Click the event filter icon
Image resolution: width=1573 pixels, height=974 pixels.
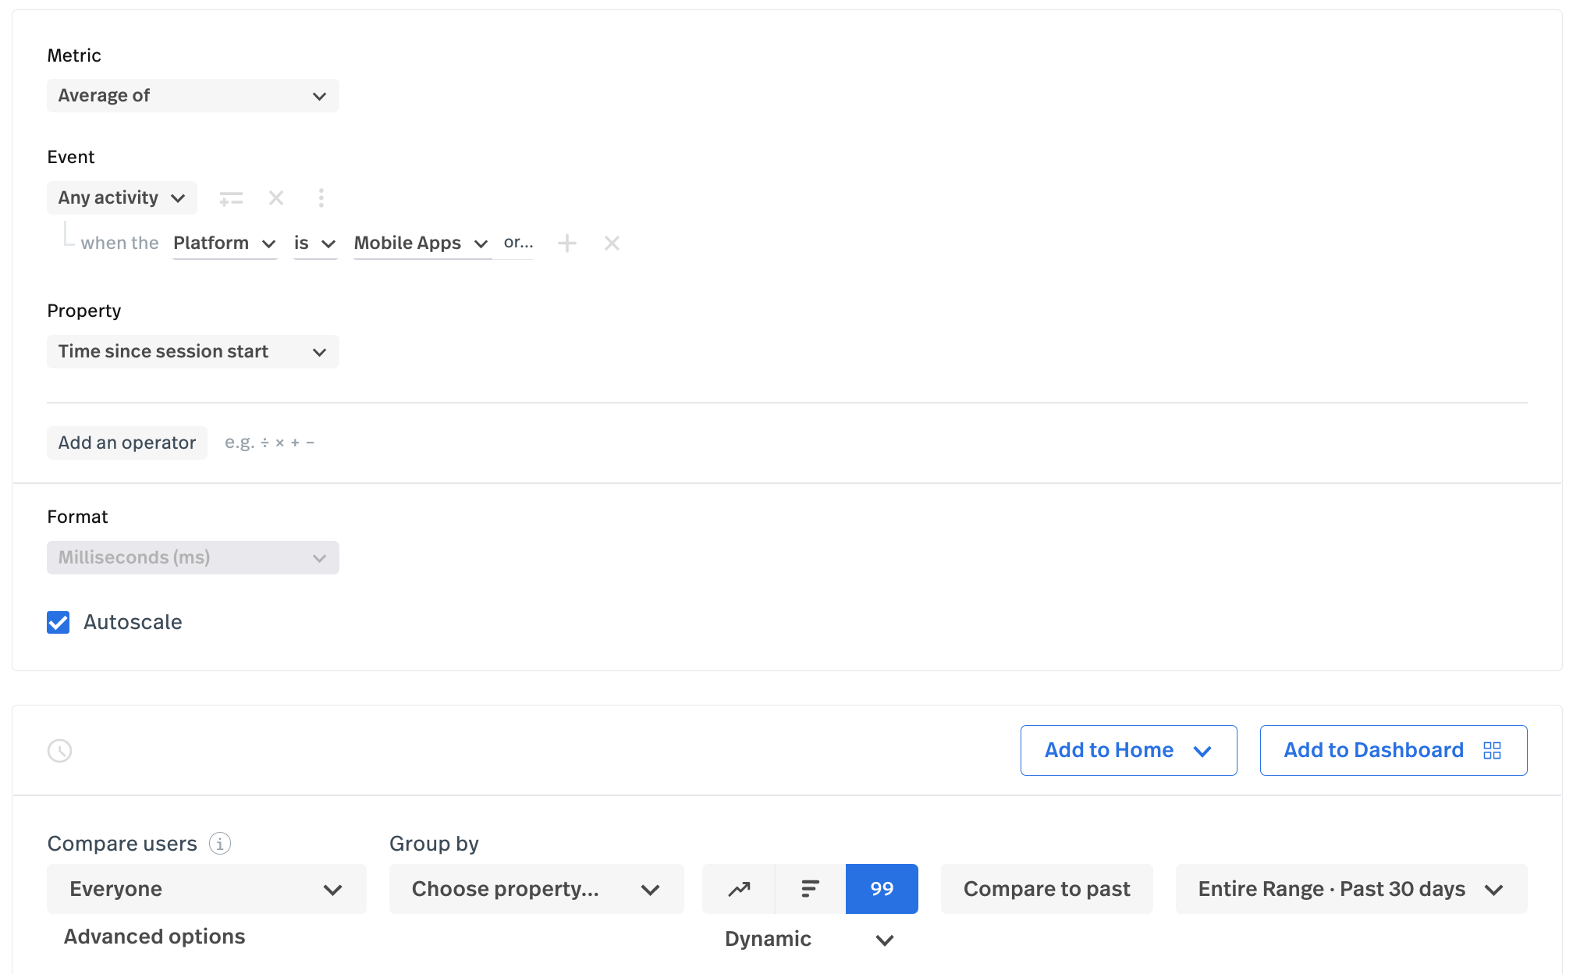click(x=231, y=198)
